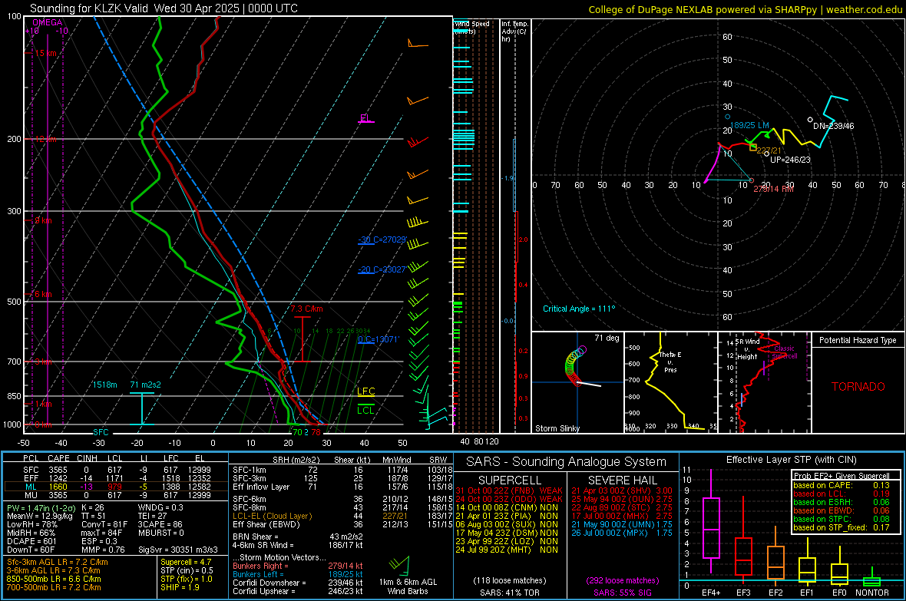Click the Corfidi Downshear row

click(298, 583)
